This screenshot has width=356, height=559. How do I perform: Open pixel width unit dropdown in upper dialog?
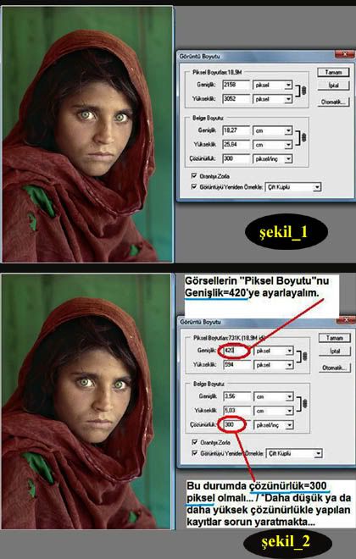(273, 85)
